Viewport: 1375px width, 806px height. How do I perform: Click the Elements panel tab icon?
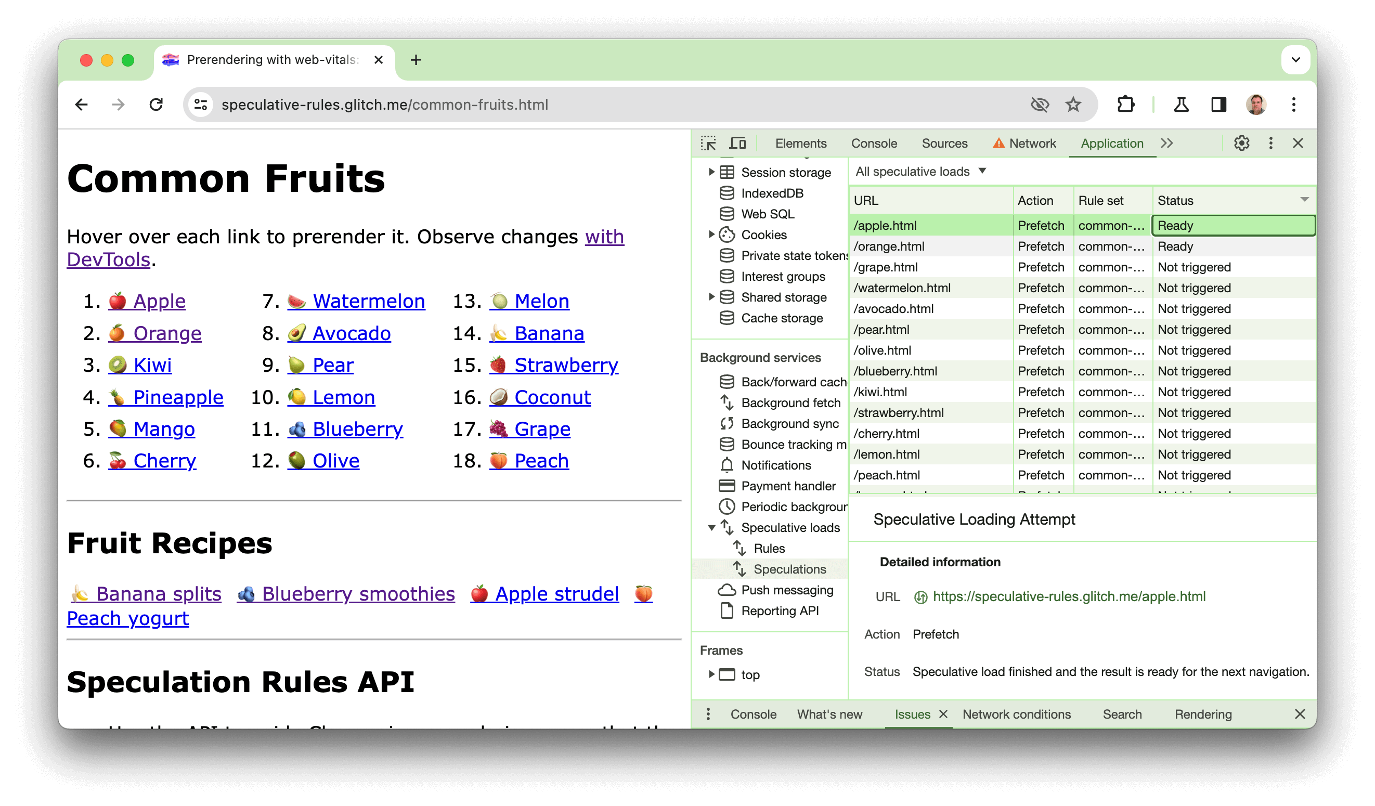(802, 142)
